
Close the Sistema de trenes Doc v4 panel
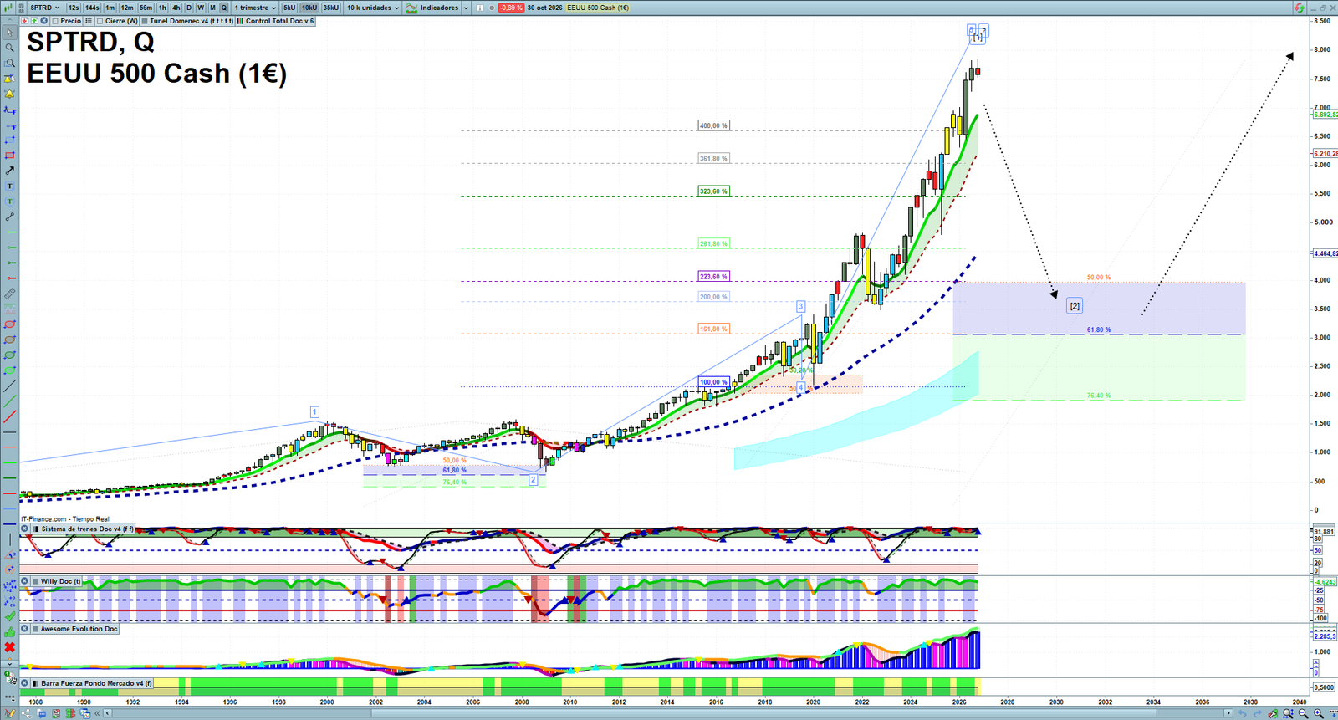(25, 529)
